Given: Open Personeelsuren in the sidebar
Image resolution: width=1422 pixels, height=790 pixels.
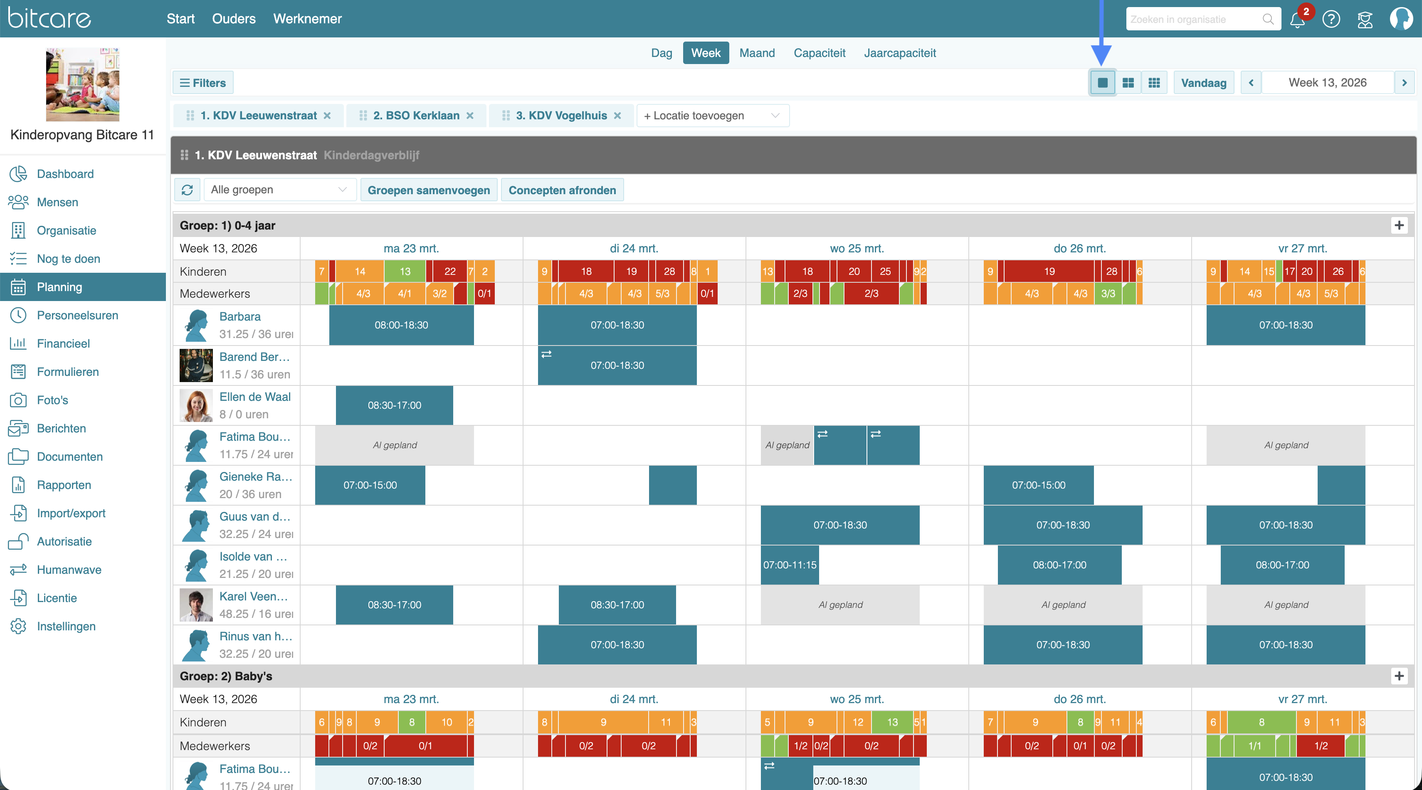Looking at the screenshot, I should (77, 315).
